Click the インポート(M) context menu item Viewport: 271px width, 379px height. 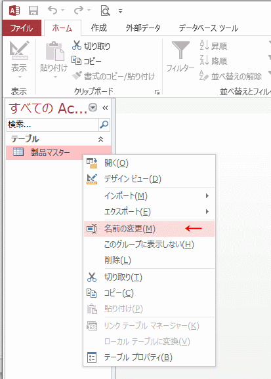[150, 196]
